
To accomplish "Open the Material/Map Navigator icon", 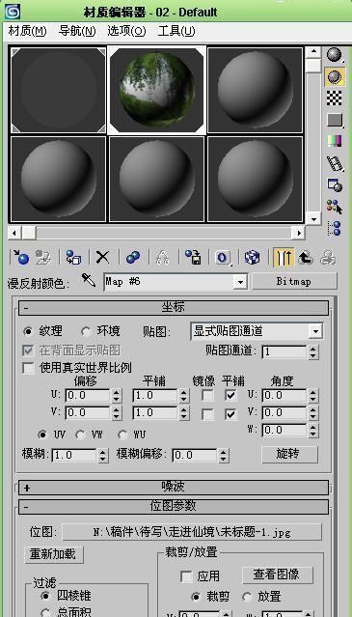I will (335, 228).
